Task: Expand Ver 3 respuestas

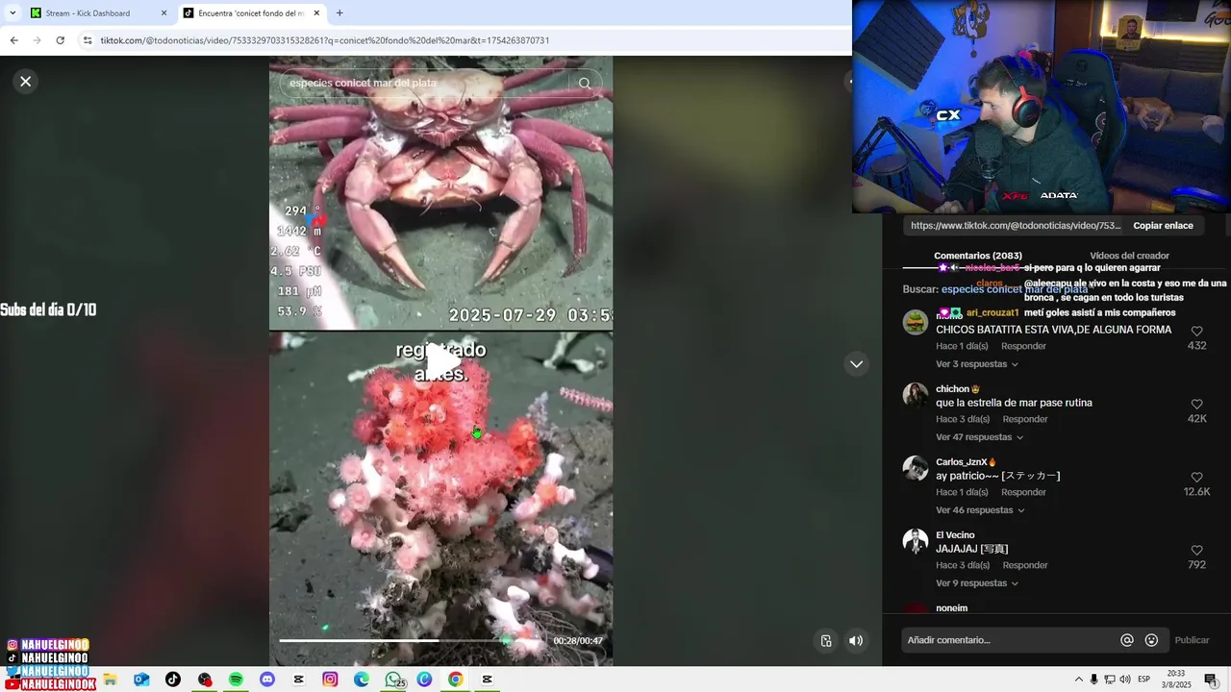Action: (x=977, y=364)
